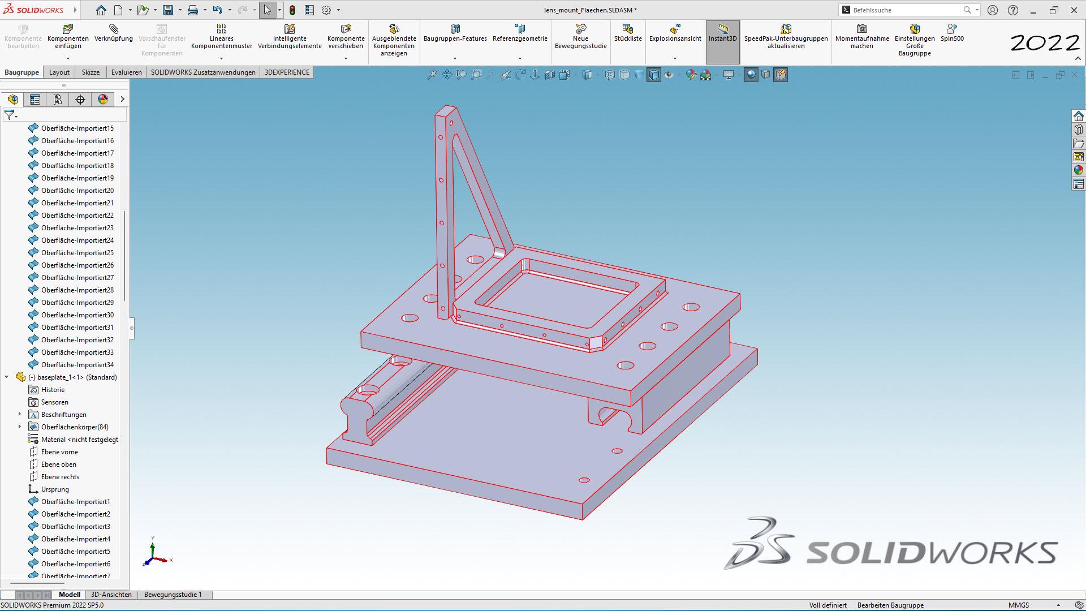Open Appearances in the right task pane
Viewport: 1086px width, 611px height.
click(x=1079, y=170)
